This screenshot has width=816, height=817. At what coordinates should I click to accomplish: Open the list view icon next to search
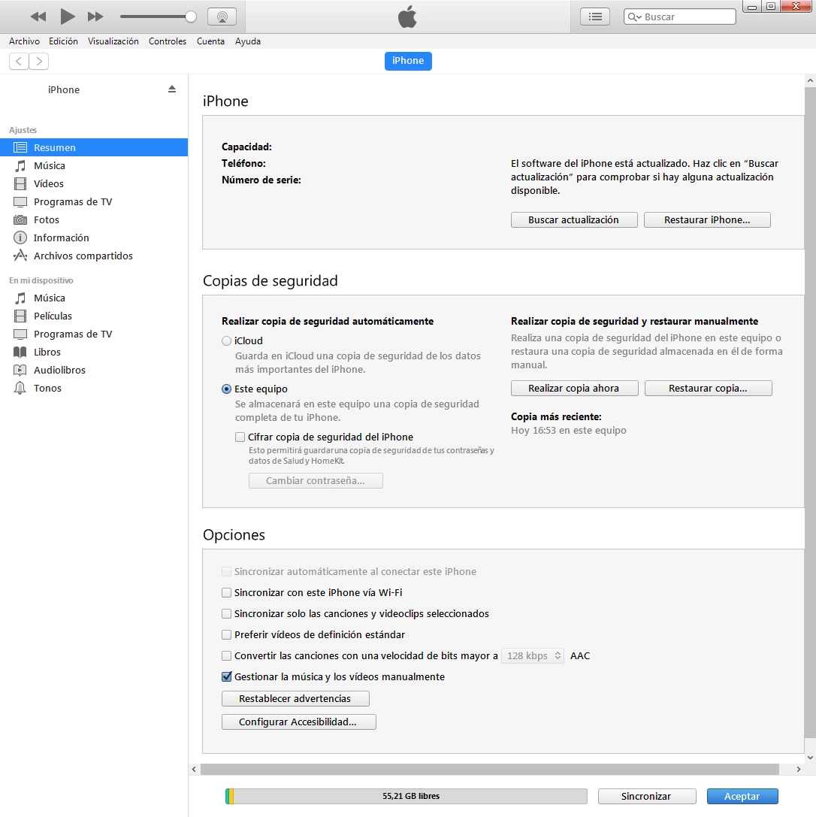[x=595, y=17]
